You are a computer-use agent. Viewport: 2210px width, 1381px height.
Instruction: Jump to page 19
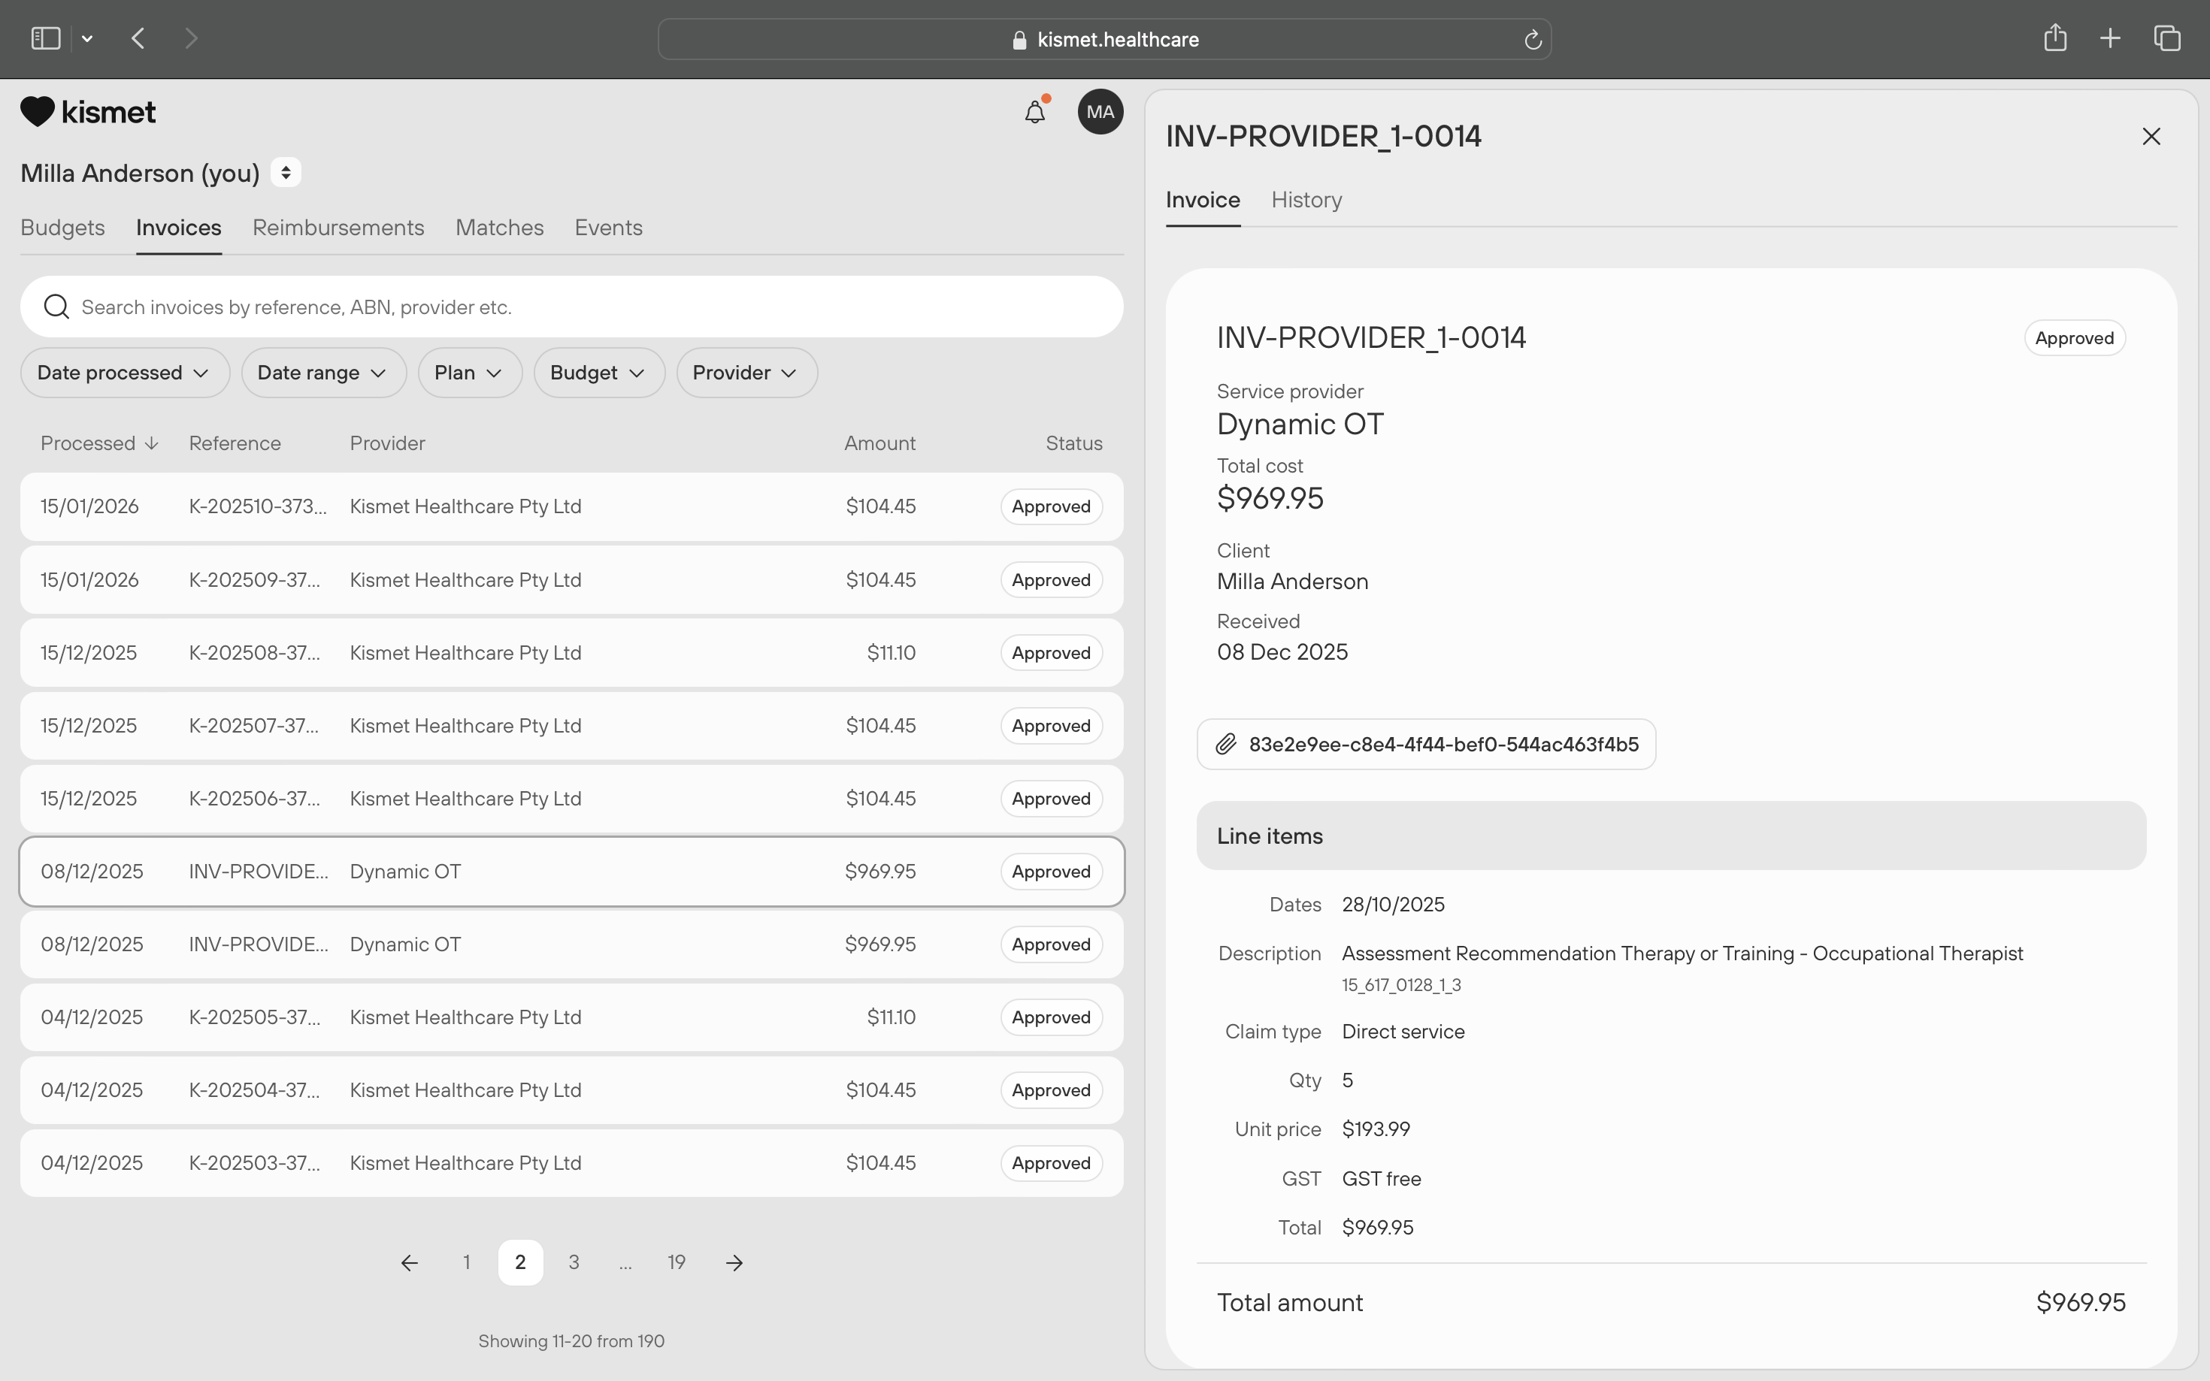[676, 1262]
